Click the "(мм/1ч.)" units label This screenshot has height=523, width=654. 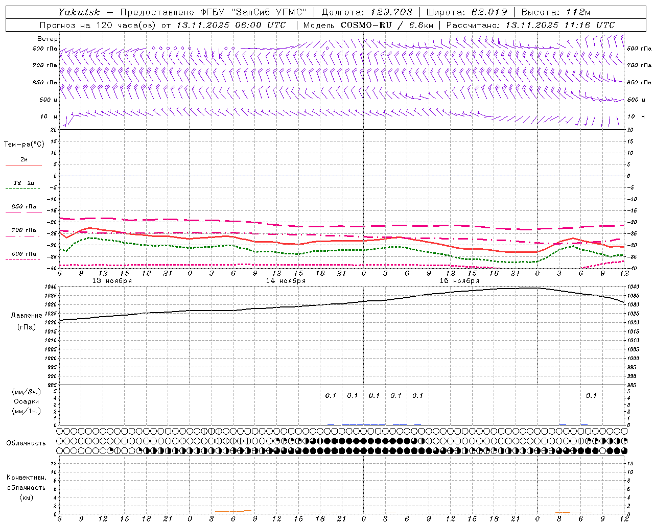26,411
